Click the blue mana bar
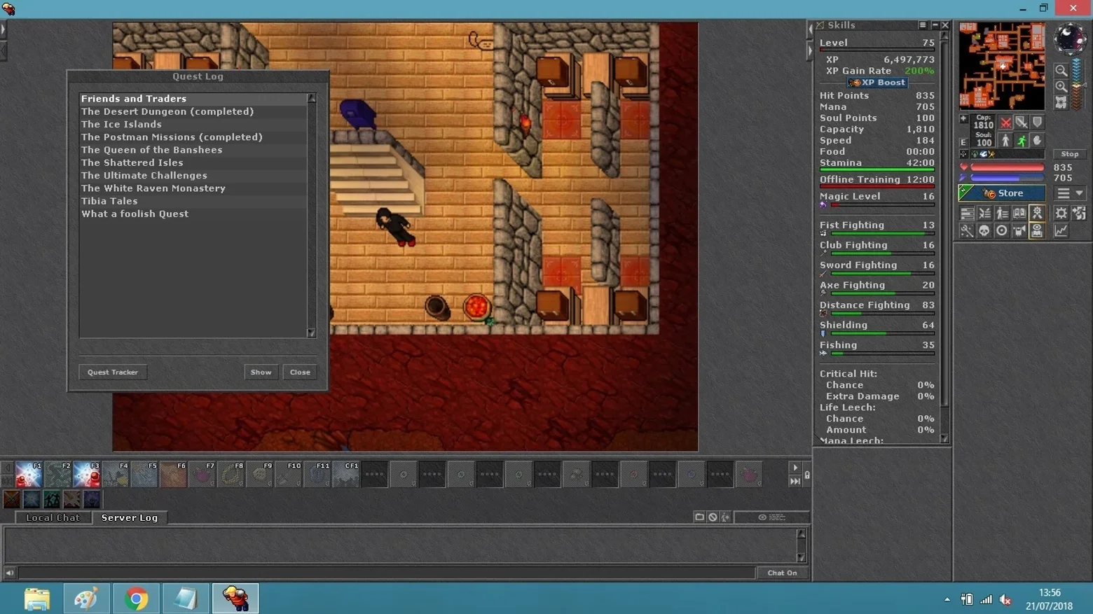The height and width of the screenshot is (614, 1093). coord(1007,179)
